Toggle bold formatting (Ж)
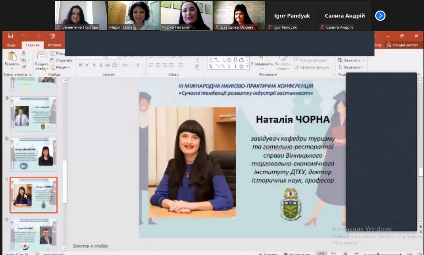This screenshot has height=255, width=424. (80, 65)
